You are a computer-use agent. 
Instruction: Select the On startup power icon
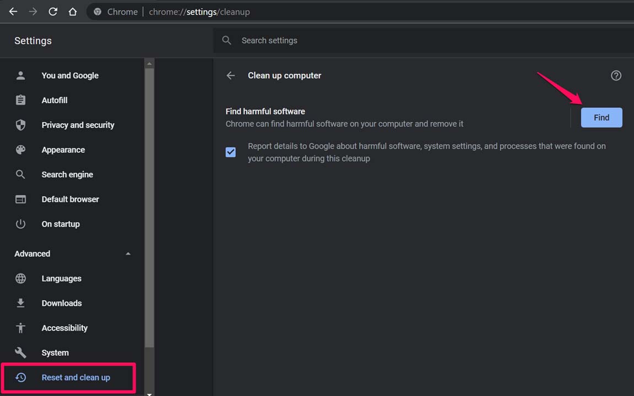(x=20, y=224)
